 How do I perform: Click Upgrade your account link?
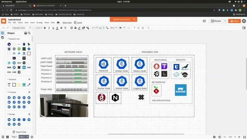point(122,19)
